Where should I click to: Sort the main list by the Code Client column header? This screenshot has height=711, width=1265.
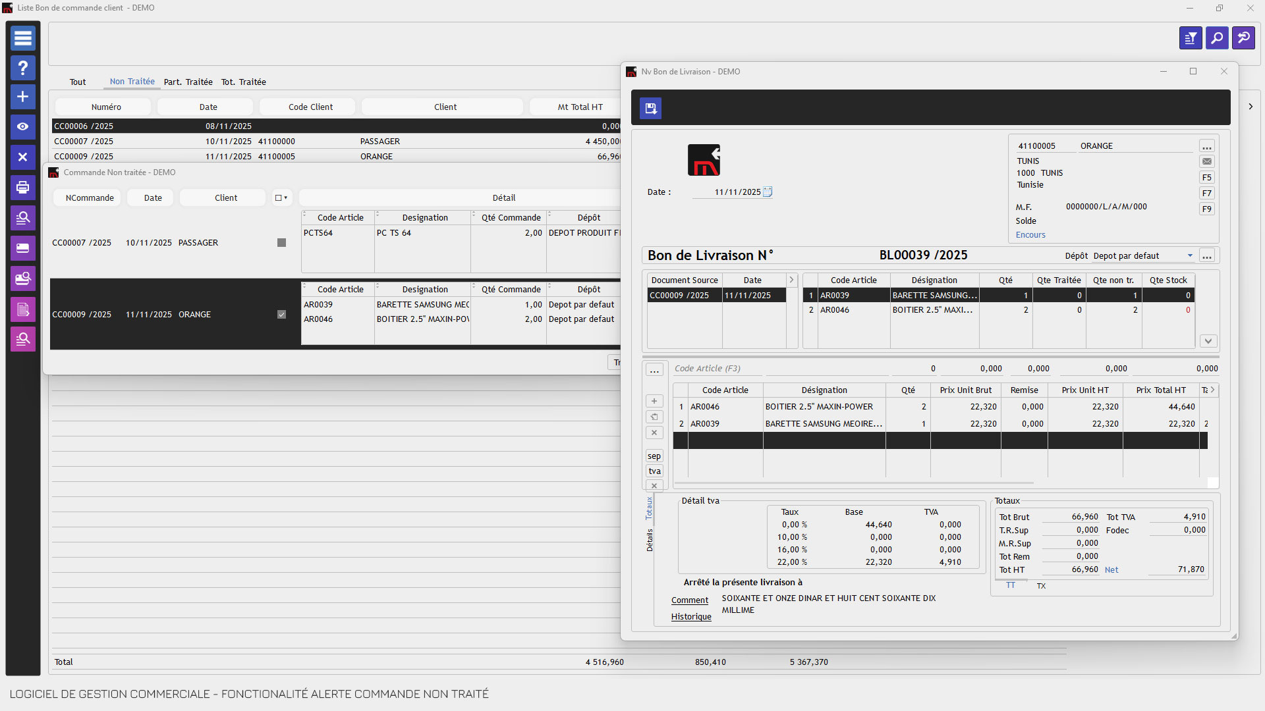[308, 107]
